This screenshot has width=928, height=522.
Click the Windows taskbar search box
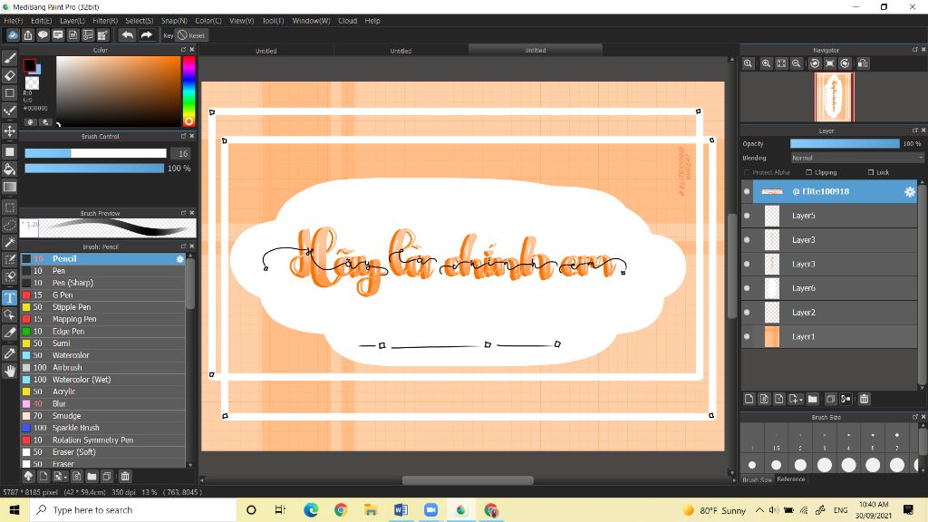click(x=133, y=509)
